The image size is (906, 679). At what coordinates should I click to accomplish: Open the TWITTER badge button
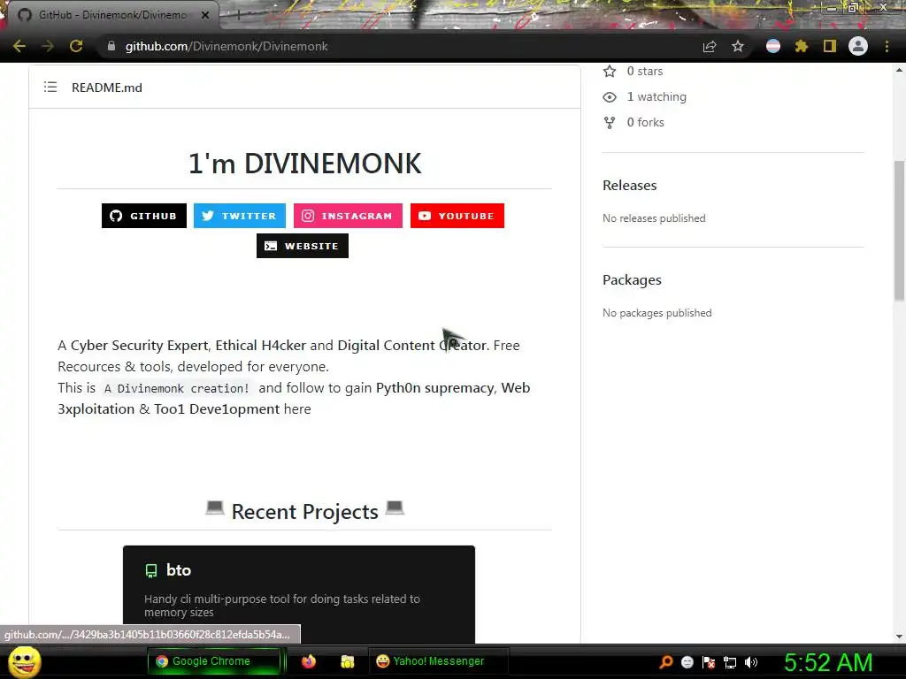pyautogui.click(x=239, y=216)
